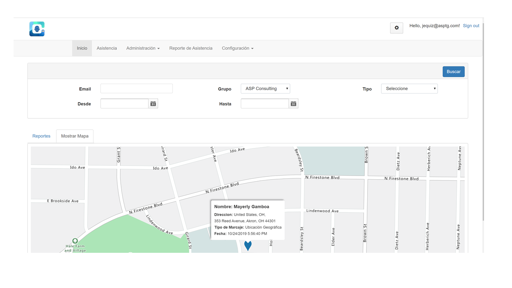Open the Desde calendar picker icon
Viewport: 512px width, 288px height.
153,104
